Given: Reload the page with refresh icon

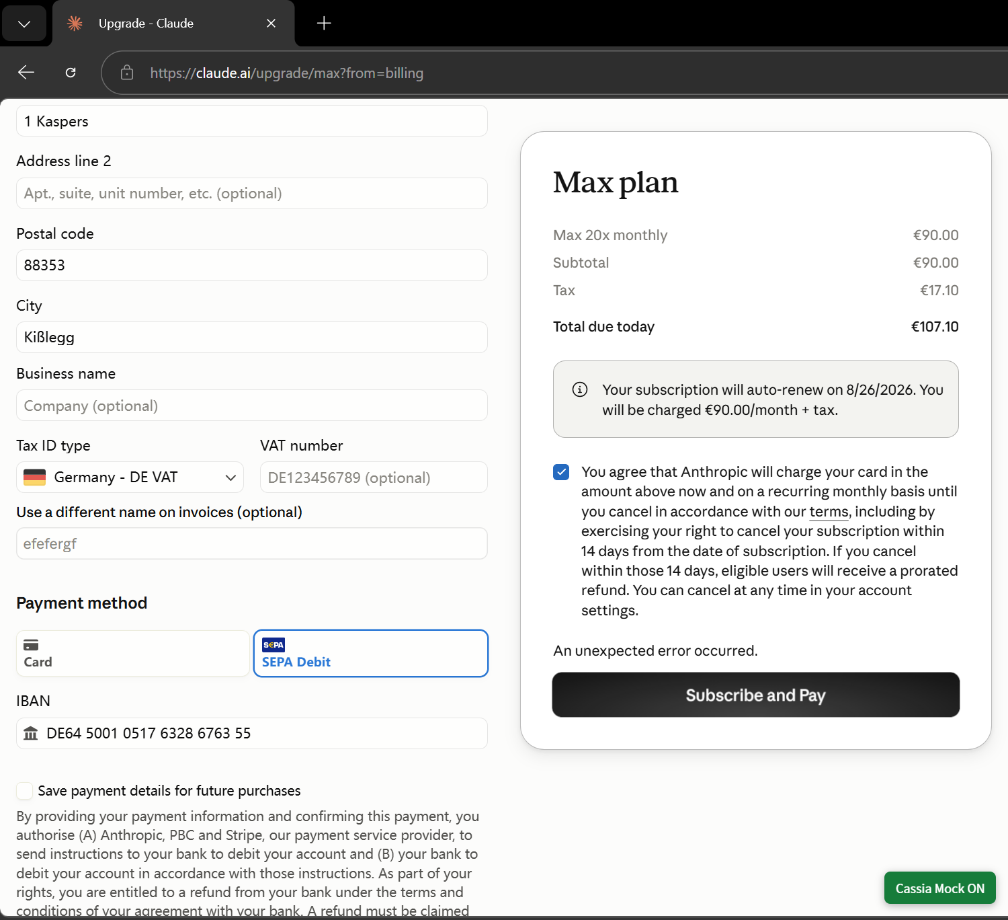Looking at the screenshot, I should [71, 73].
